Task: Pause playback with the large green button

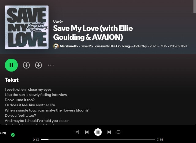Action: 11,65
